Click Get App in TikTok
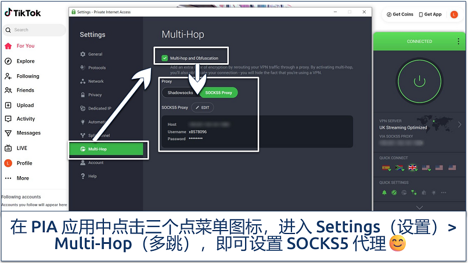468x263 pixels. (x=430, y=14)
